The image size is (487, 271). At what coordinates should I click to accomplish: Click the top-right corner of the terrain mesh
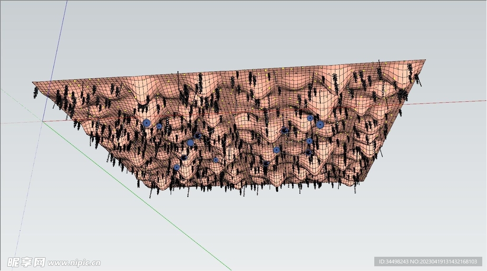pos(425,60)
